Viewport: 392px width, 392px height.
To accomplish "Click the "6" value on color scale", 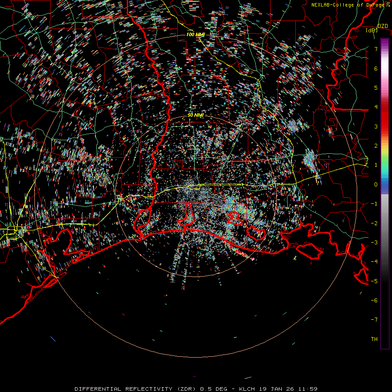I will 376,68.
